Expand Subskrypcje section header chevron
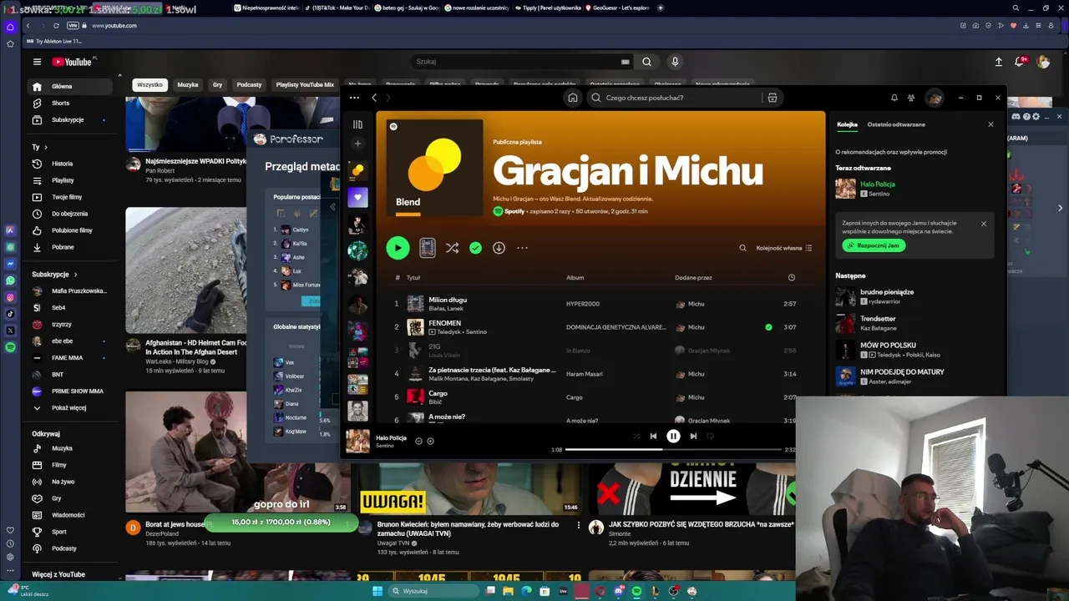Image resolution: width=1069 pixels, height=601 pixels. [75, 274]
